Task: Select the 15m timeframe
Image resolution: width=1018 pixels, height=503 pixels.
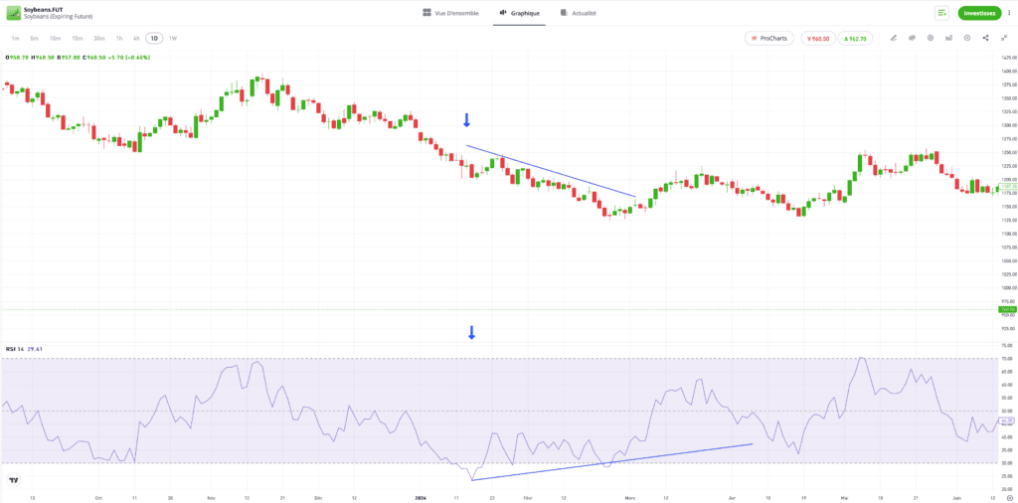Action: click(x=78, y=39)
